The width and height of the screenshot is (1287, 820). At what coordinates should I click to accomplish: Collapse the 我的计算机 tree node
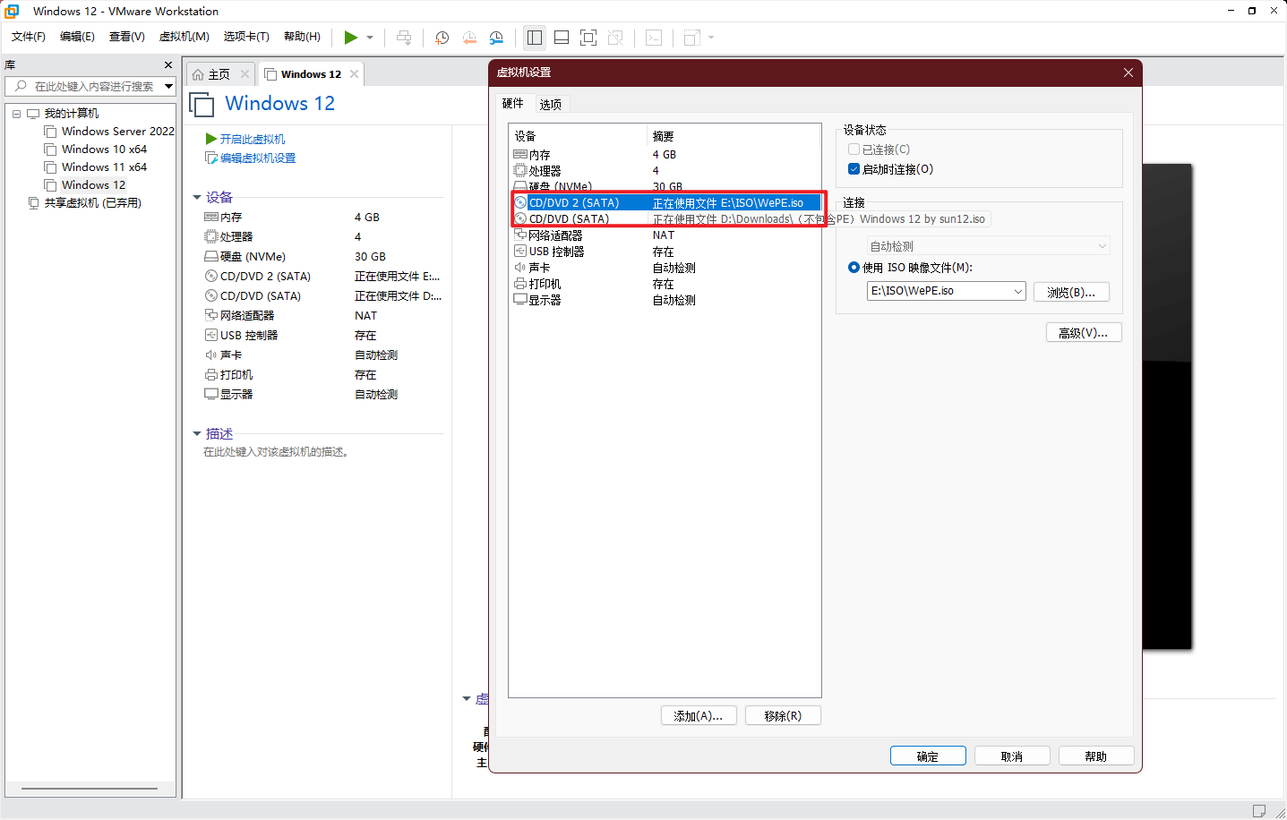click(x=16, y=114)
